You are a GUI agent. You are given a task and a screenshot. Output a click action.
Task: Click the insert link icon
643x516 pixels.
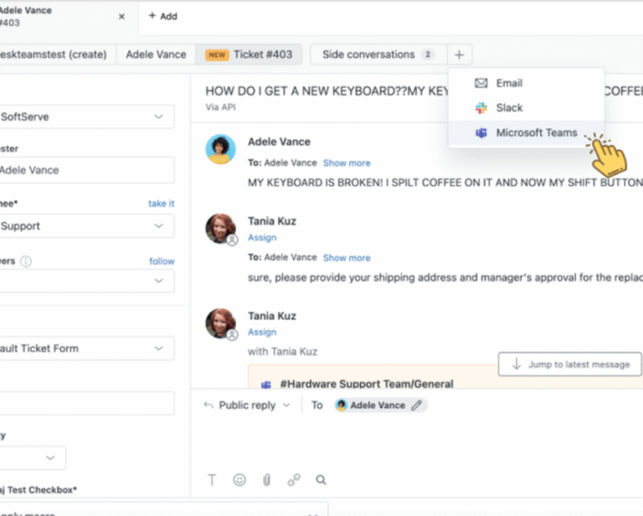294,480
